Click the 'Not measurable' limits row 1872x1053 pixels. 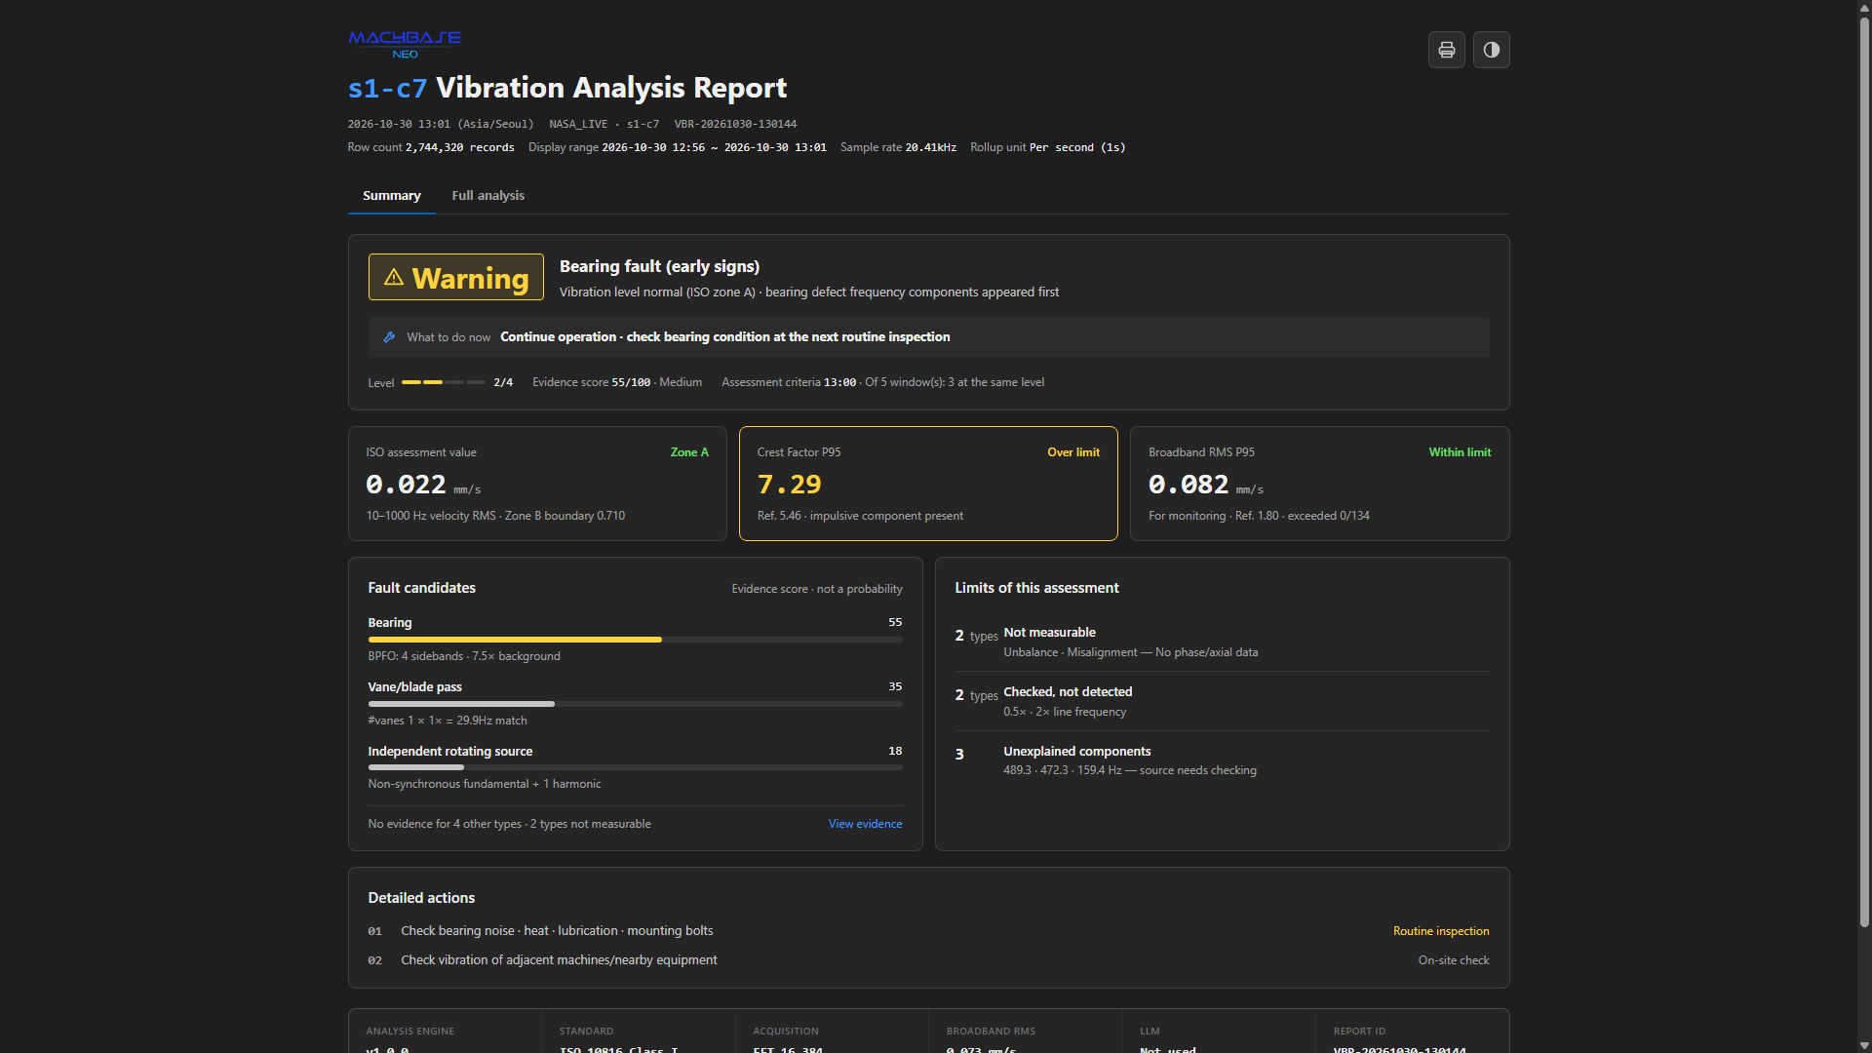coord(1223,642)
